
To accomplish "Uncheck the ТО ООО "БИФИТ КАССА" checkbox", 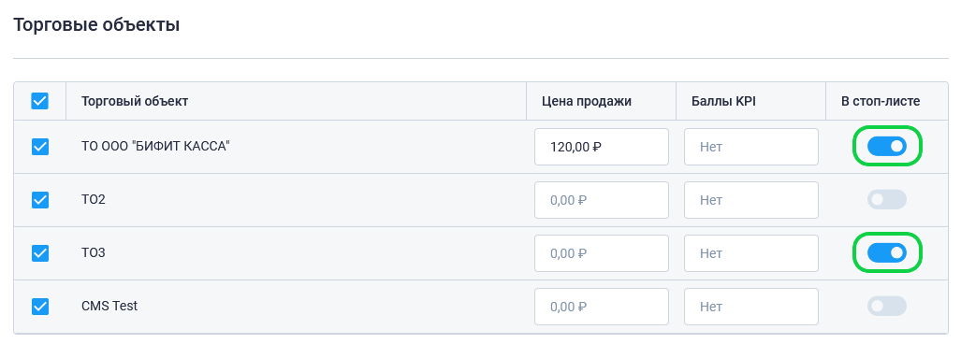I will point(40,147).
